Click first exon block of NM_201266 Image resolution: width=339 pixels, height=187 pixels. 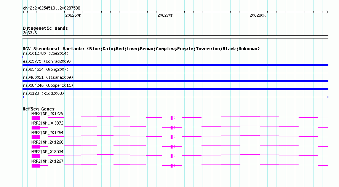(x=36, y=147)
